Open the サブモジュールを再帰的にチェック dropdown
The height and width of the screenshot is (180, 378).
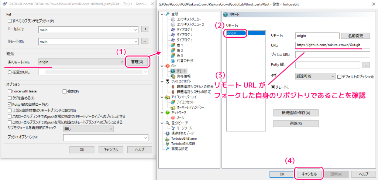(111, 129)
